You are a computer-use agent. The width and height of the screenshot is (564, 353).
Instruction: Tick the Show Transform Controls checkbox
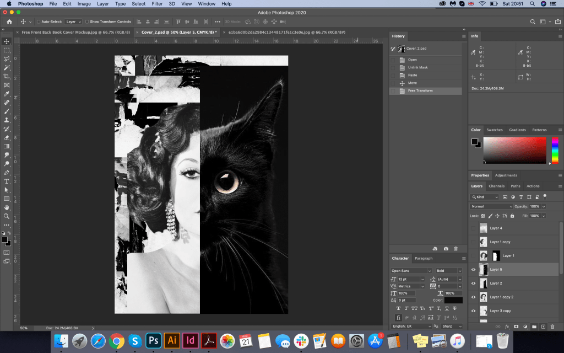86,22
